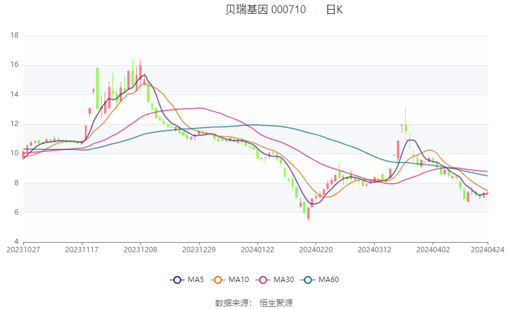
Task: Click the y-axis value 14
Action: point(14,94)
